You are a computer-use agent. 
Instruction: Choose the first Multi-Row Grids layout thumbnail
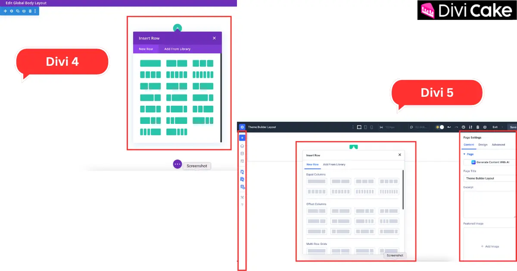[x=317, y=250]
